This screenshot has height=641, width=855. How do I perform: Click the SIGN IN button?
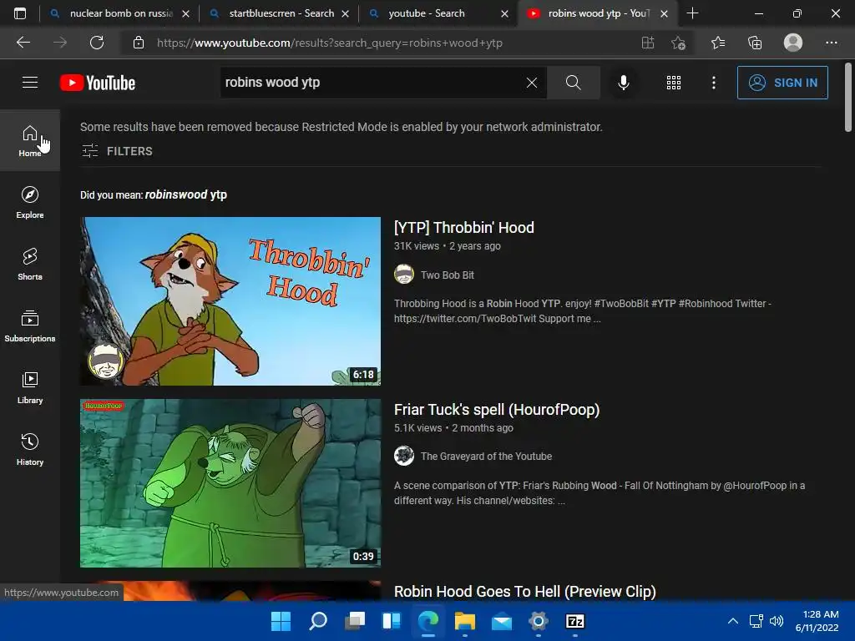click(782, 83)
